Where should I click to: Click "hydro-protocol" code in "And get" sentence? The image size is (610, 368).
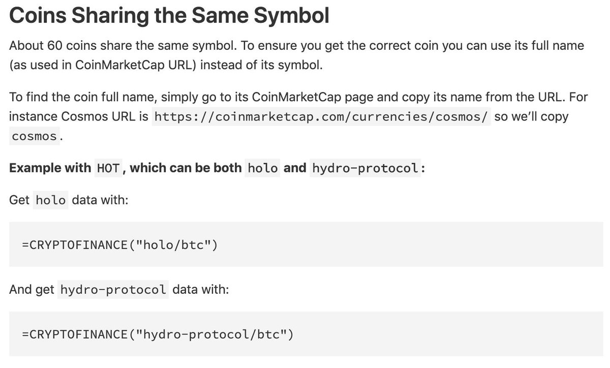[x=113, y=290]
